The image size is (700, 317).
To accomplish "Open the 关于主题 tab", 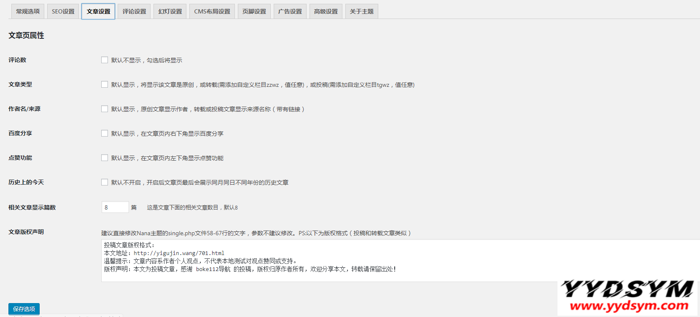I will pos(362,11).
